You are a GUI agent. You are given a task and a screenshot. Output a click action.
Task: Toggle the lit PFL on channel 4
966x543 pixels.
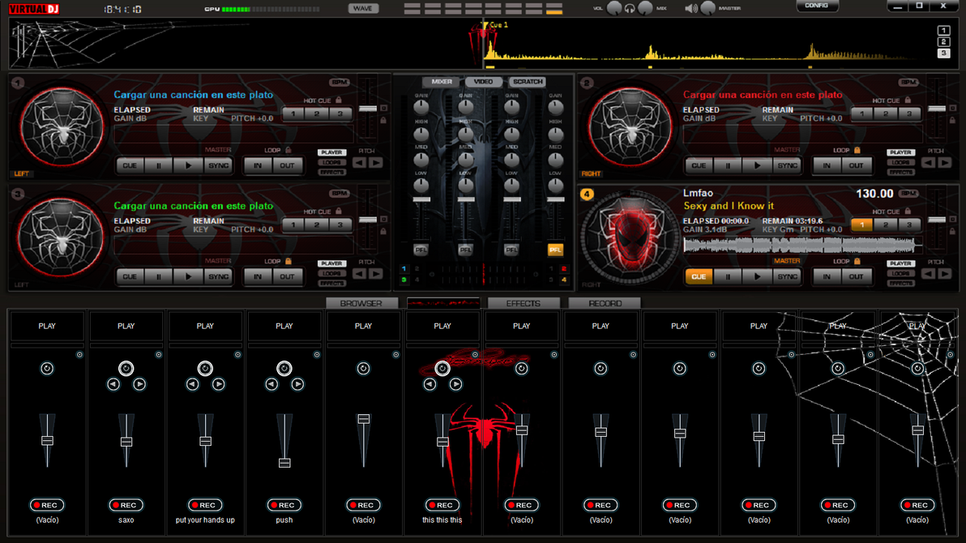(x=555, y=250)
